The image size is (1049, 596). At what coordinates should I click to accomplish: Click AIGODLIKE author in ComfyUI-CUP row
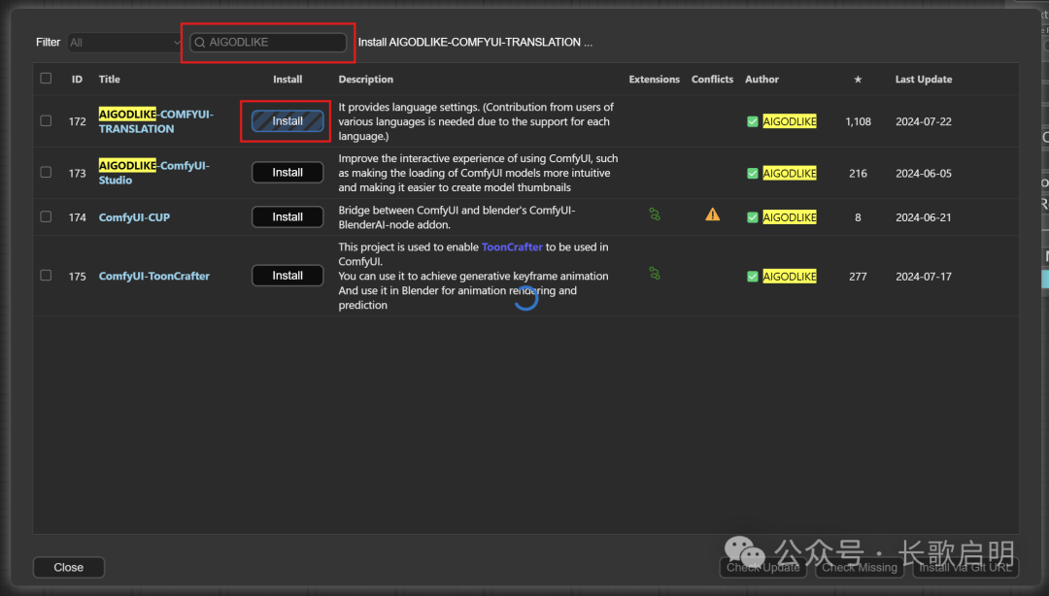790,217
